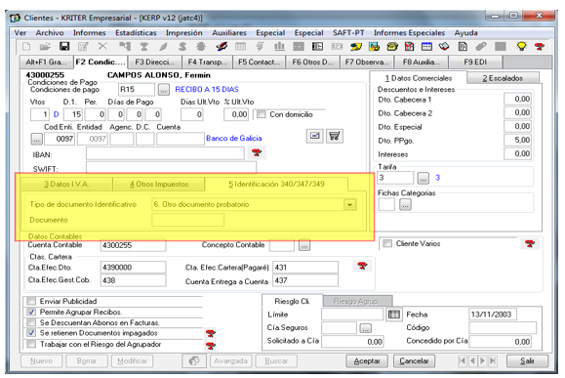This screenshot has height=378, width=565.
Task: Click red phone icon next to Trabajar con Riesgo
Action: (x=211, y=346)
